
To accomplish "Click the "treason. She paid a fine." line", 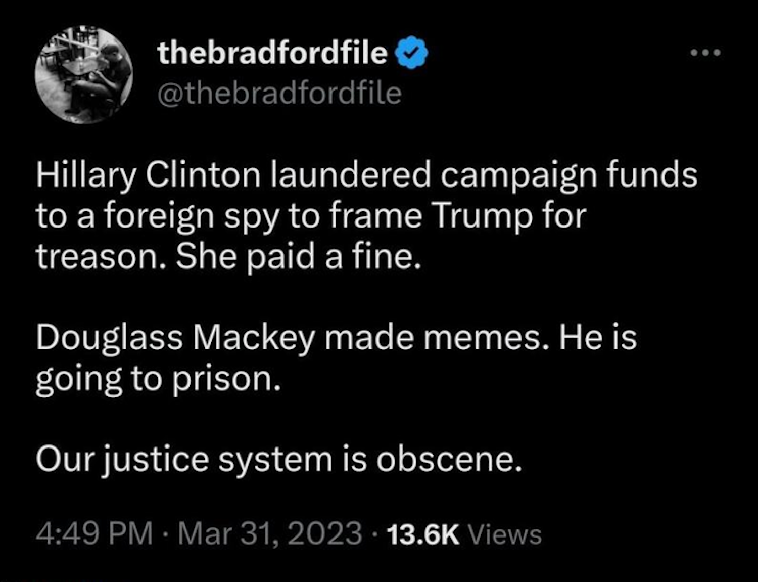I will point(228,257).
